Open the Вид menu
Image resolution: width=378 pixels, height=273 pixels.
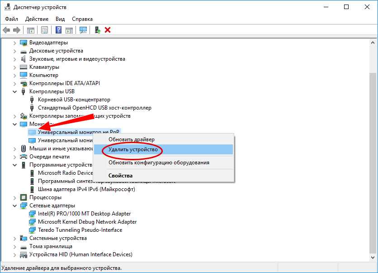coord(60,19)
